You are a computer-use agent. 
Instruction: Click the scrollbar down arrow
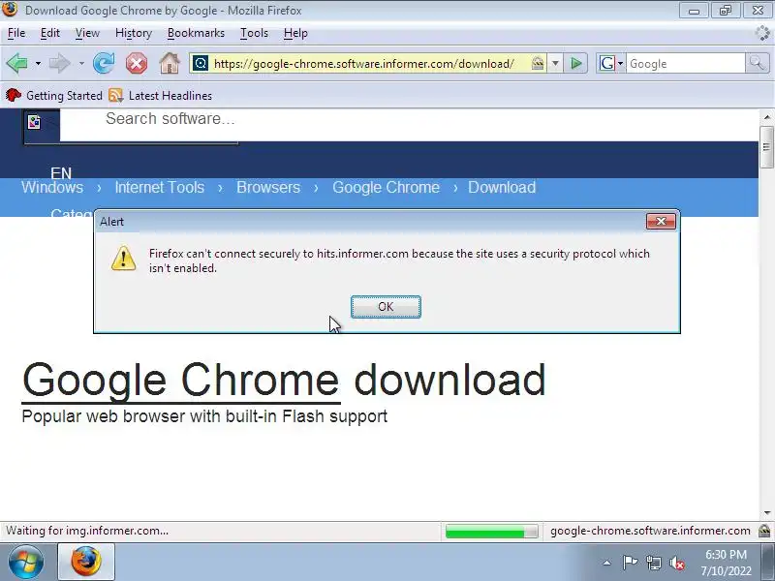pyautogui.click(x=766, y=513)
